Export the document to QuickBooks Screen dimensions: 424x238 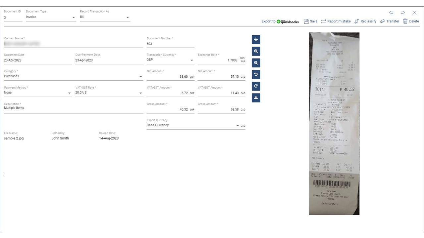pyautogui.click(x=281, y=21)
